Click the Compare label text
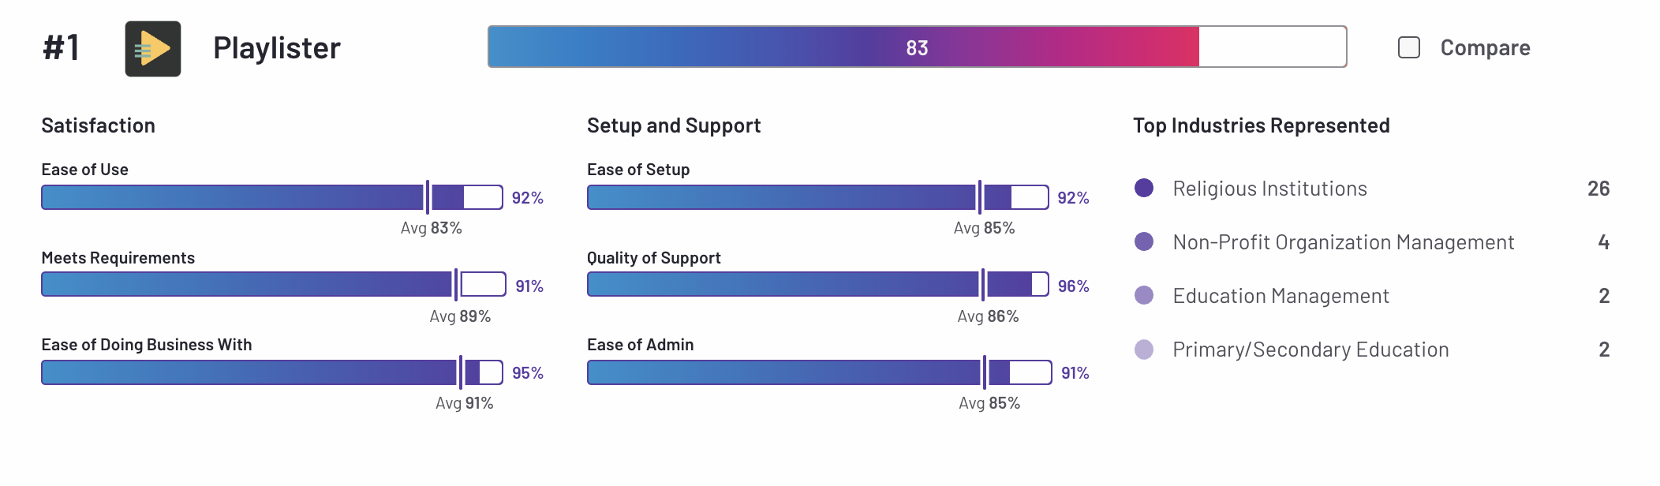The width and height of the screenshot is (1660, 486). [1485, 48]
